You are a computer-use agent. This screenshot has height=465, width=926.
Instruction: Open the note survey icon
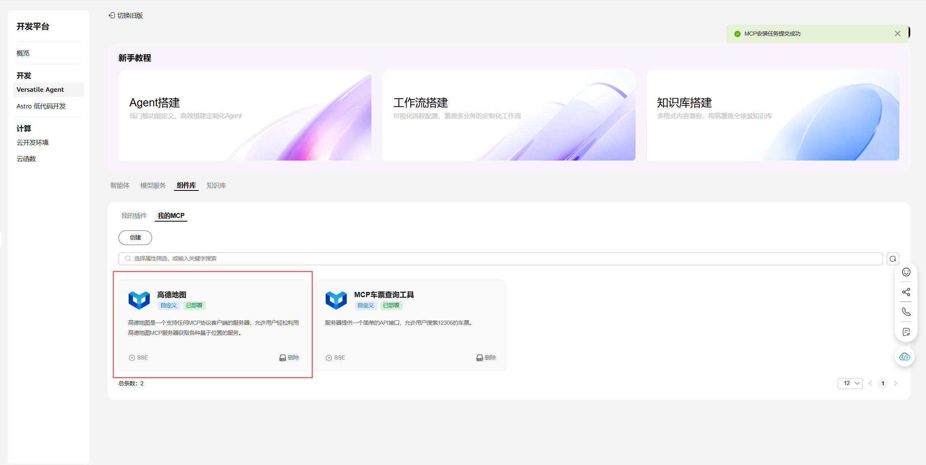coord(906,332)
